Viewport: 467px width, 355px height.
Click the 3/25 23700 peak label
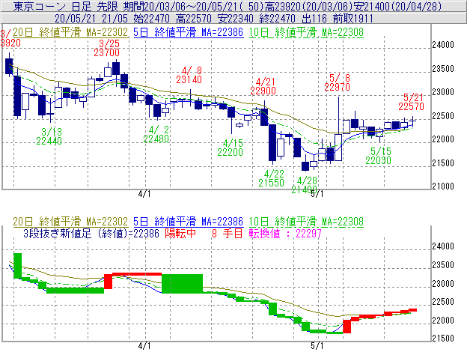click(x=106, y=48)
